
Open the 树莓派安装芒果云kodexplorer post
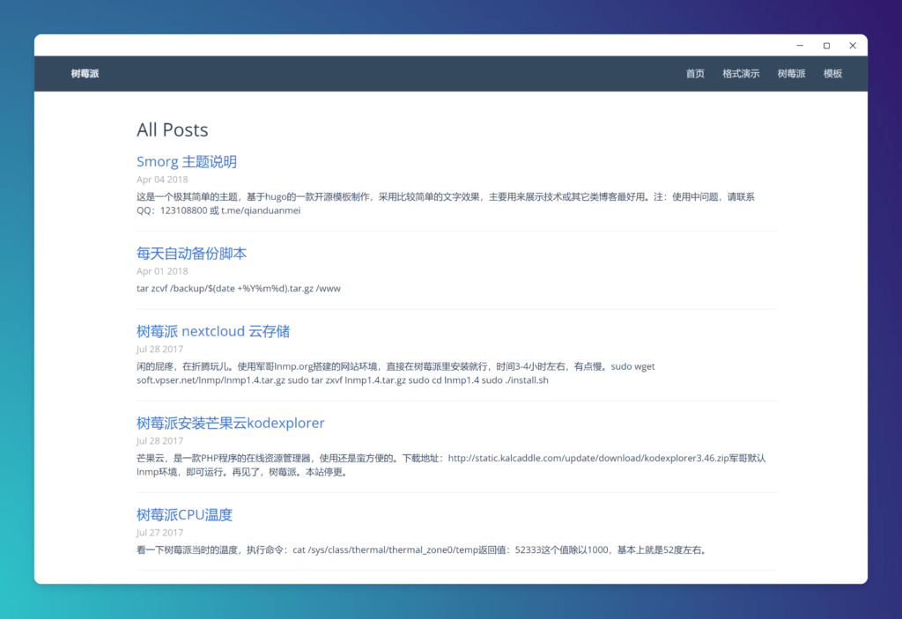231,423
